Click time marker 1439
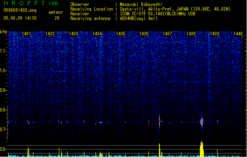 [x=214, y=34]
